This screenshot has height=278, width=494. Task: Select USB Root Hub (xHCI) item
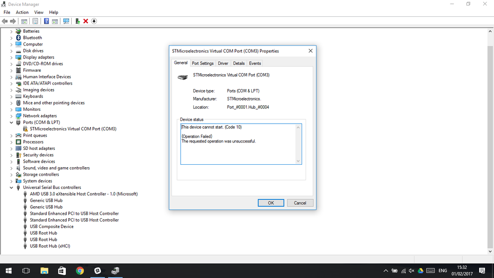[x=50, y=246]
